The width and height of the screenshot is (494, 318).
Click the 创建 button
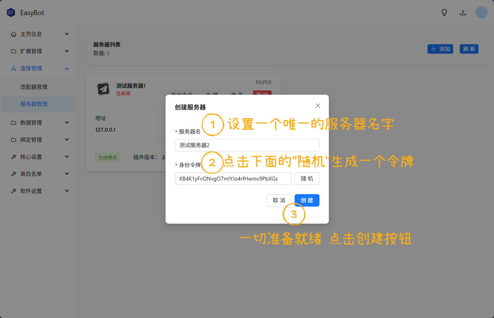point(307,200)
